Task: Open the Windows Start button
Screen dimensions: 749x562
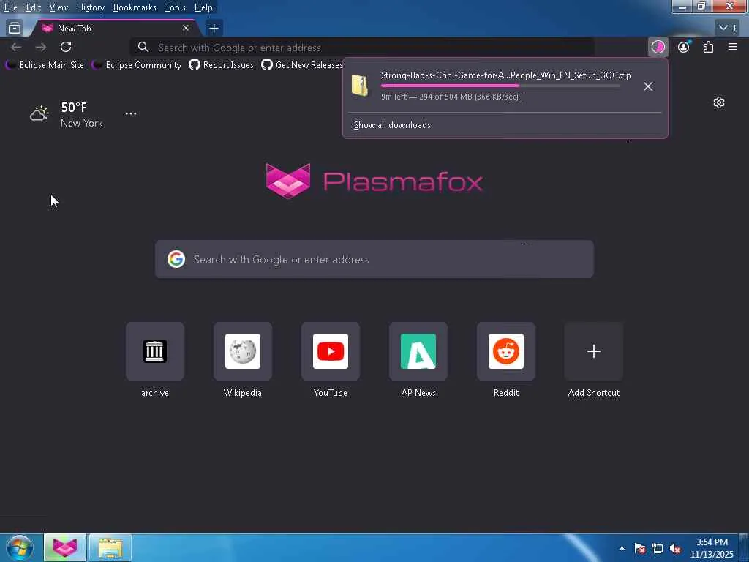Action: pos(20,547)
